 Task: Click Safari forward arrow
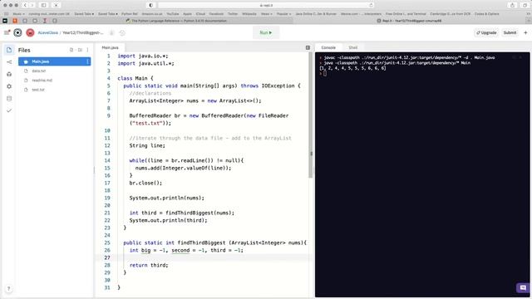pyautogui.click(x=32, y=6)
